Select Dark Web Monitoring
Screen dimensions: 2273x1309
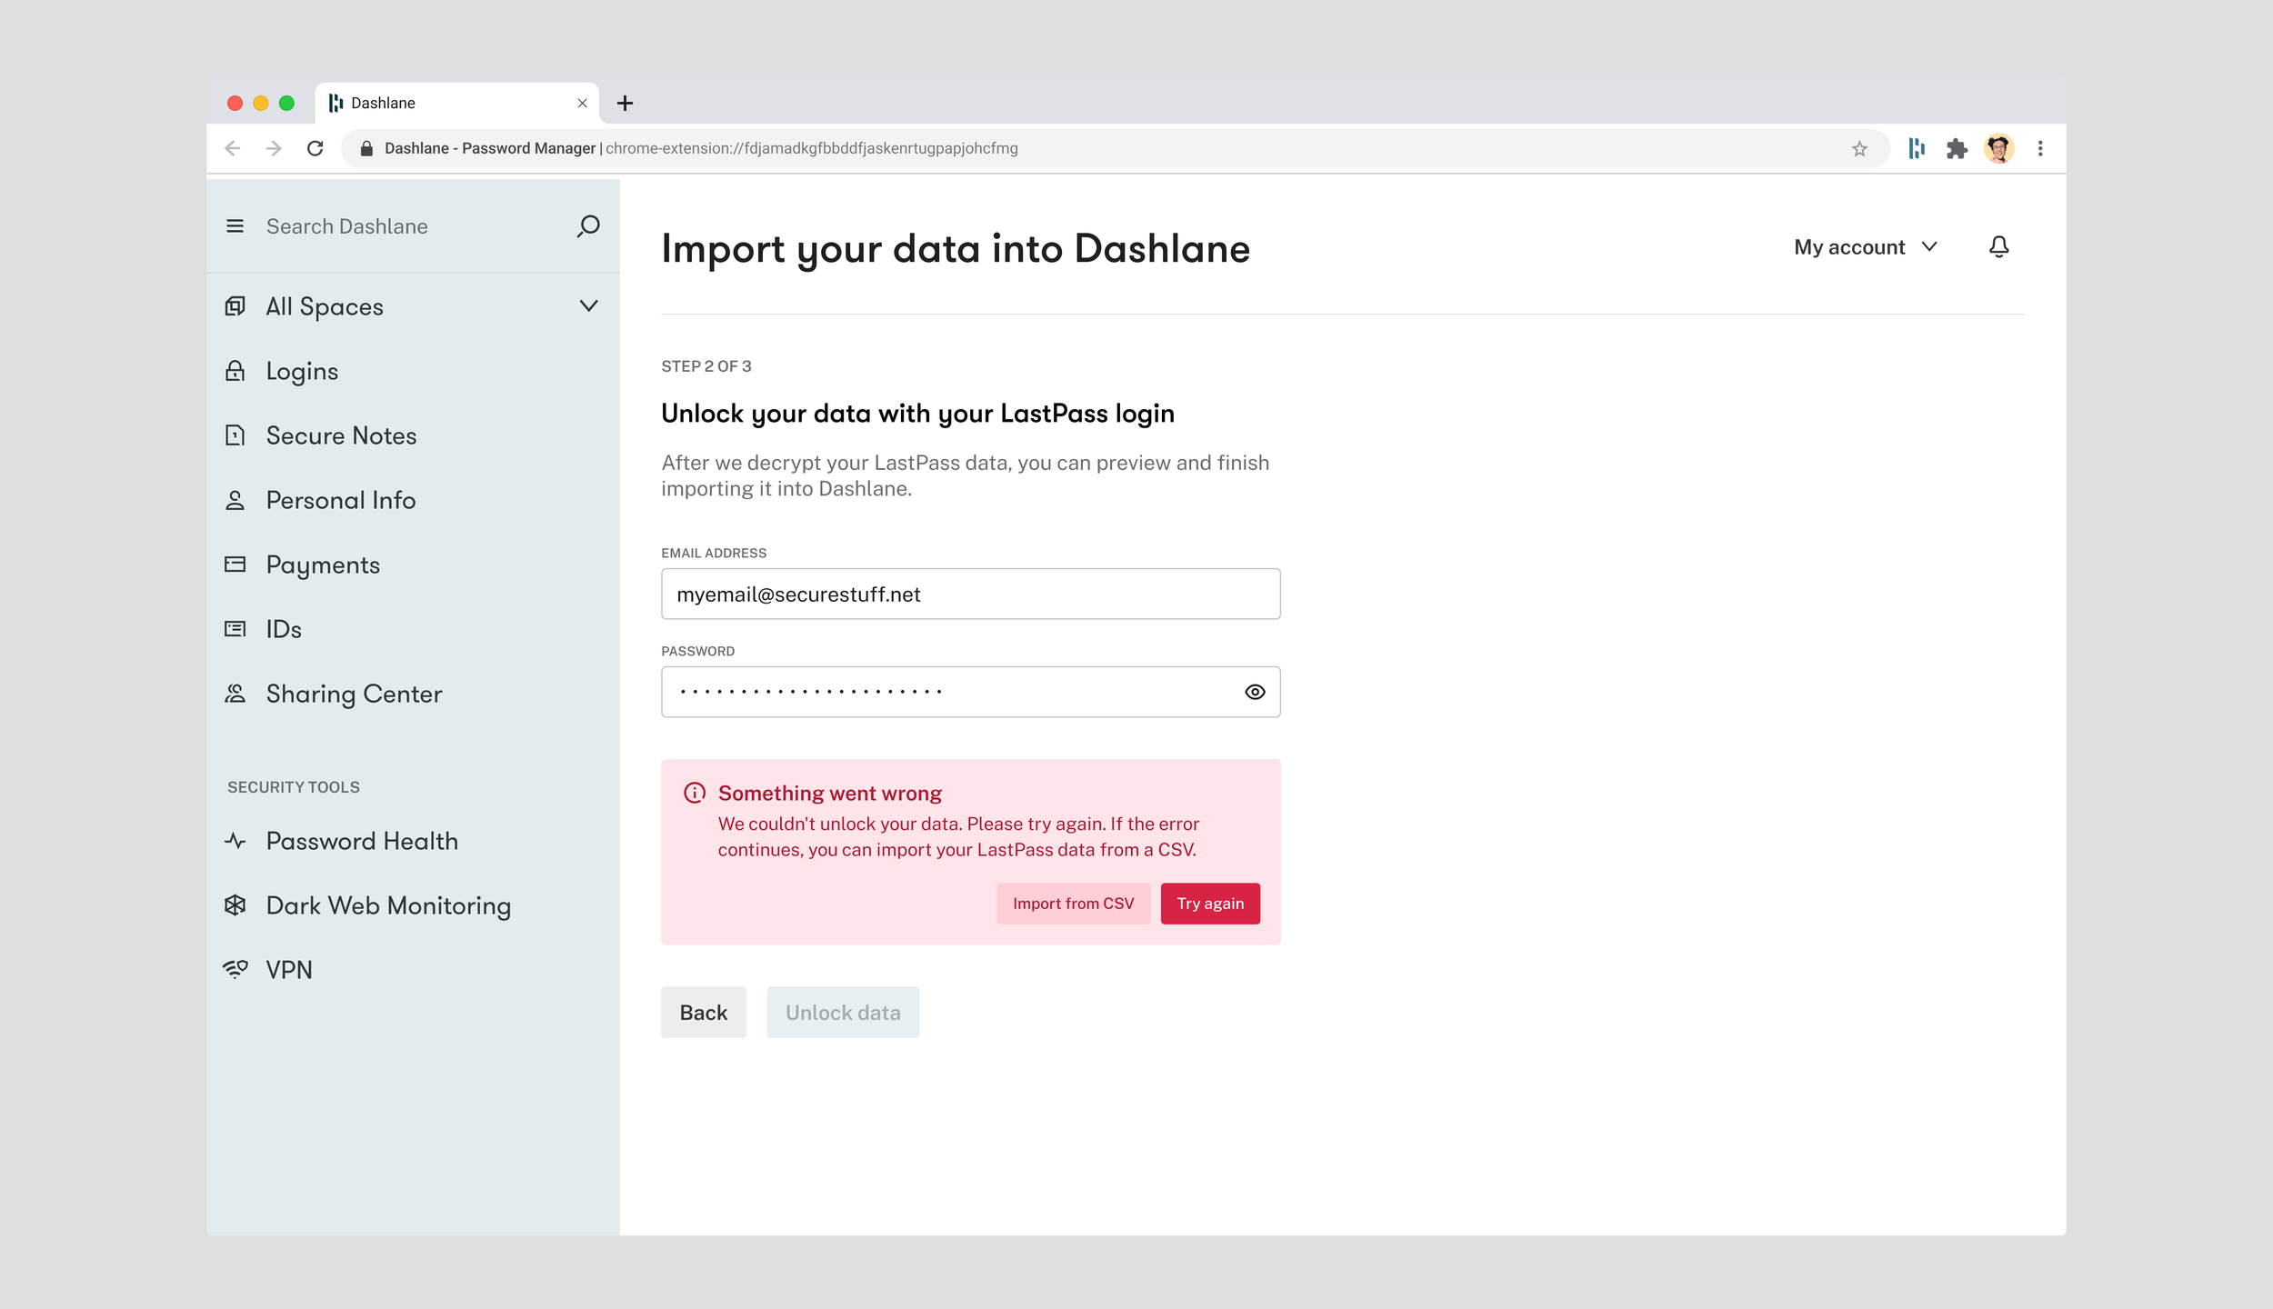click(387, 905)
